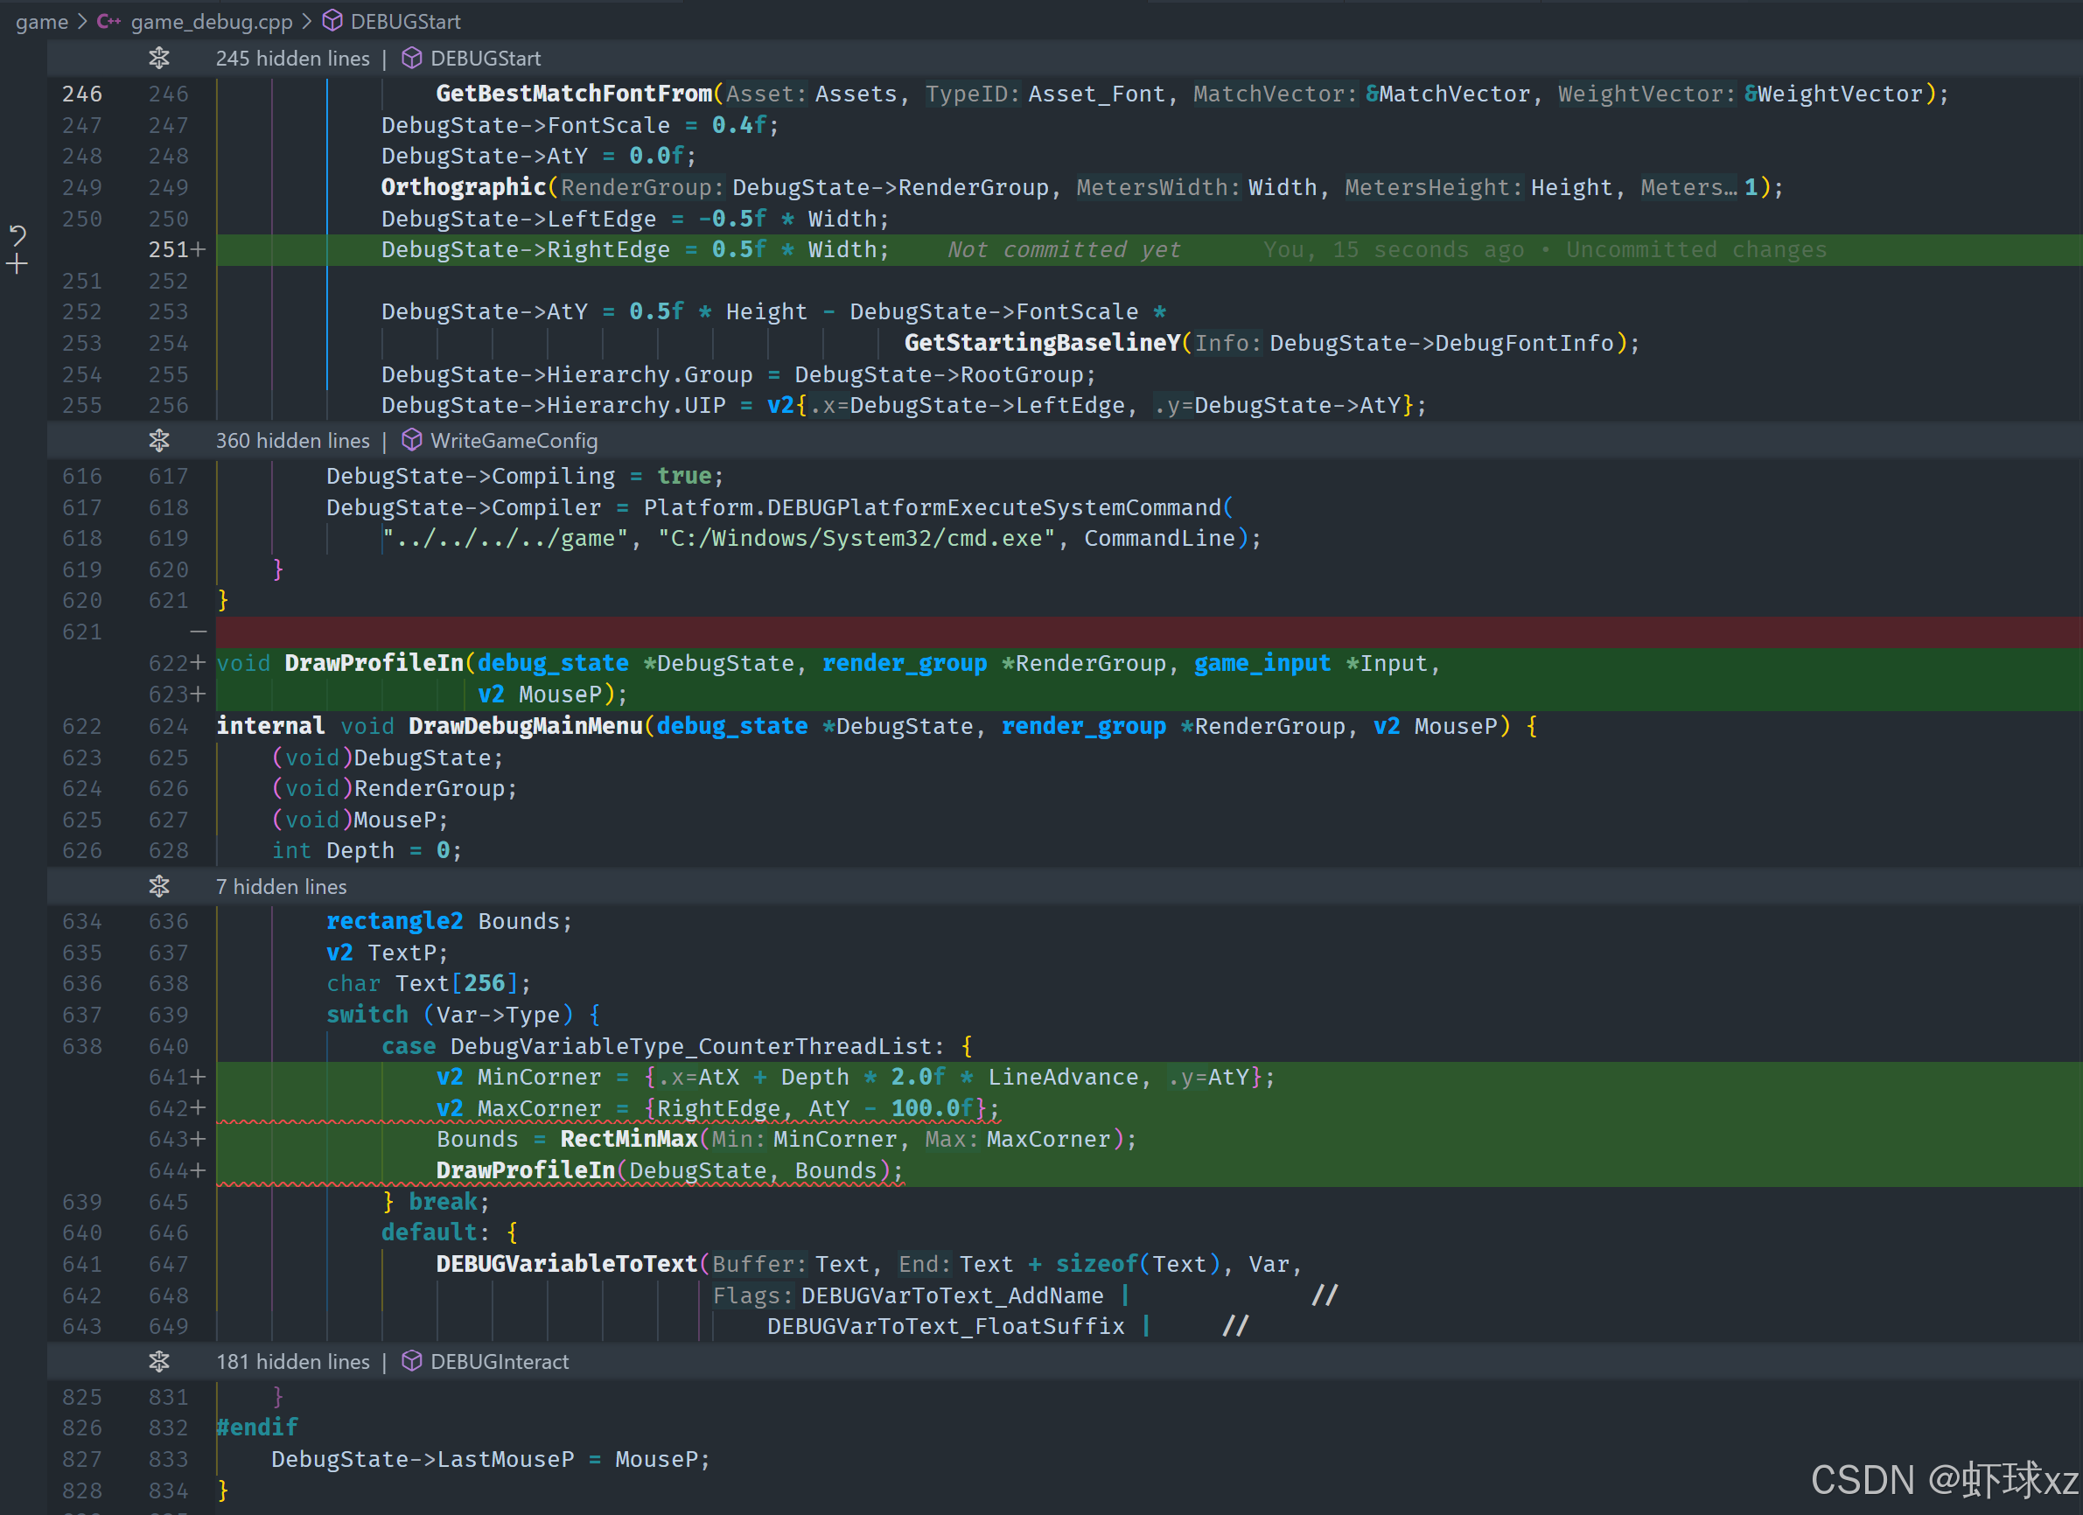
Task: Click cube icon beside WriteGameConfig
Action: click(411, 441)
